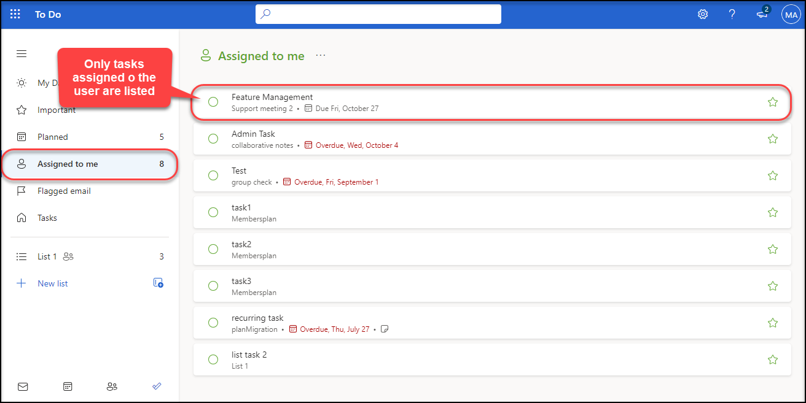Open the People app from bottom switcher
This screenshot has width=806, height=403.
pos(112,386)
